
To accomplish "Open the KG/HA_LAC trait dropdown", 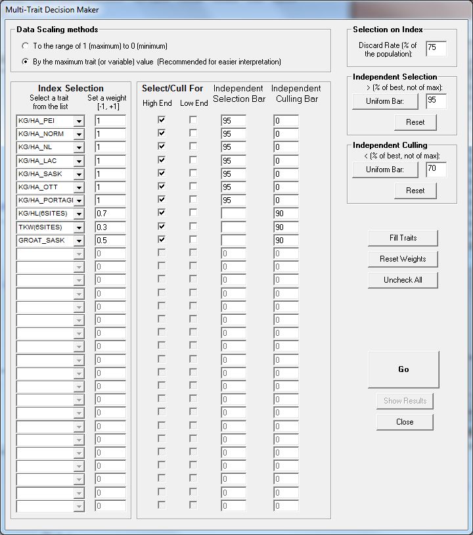I will (x=79, y=161).
